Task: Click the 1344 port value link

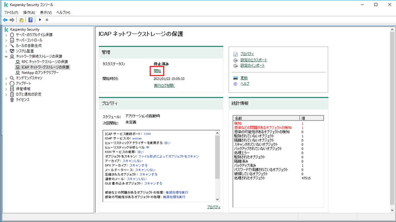Action: coord(147,134)
